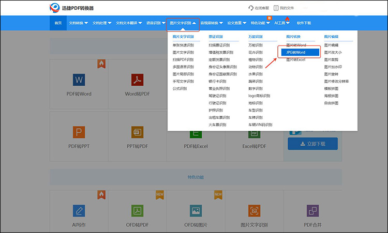Open the OFD转PDF green icon

137,211
